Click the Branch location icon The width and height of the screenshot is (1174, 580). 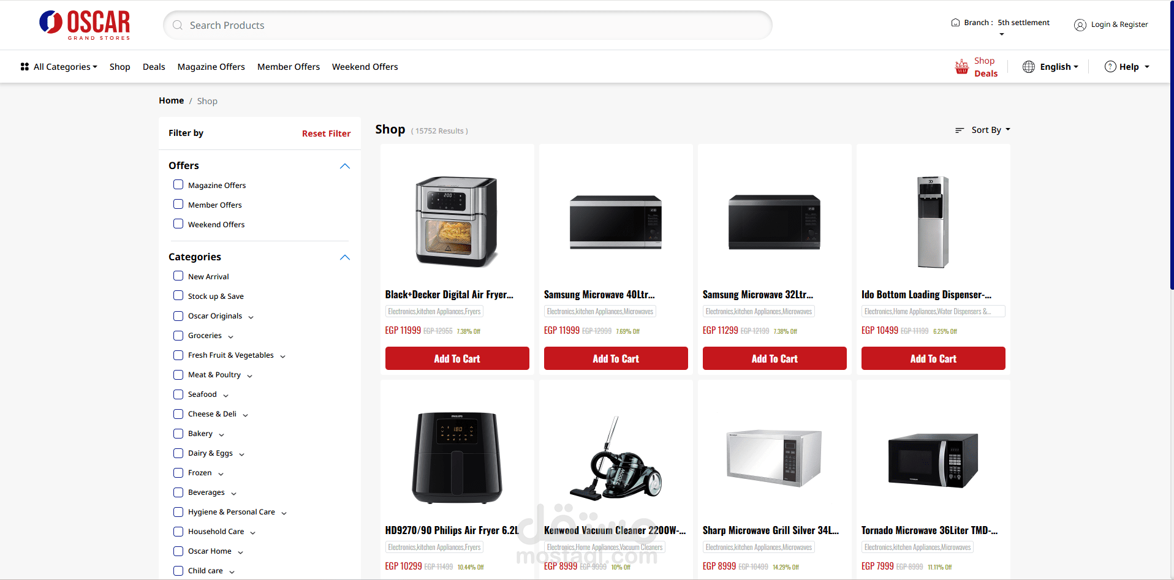955,23
